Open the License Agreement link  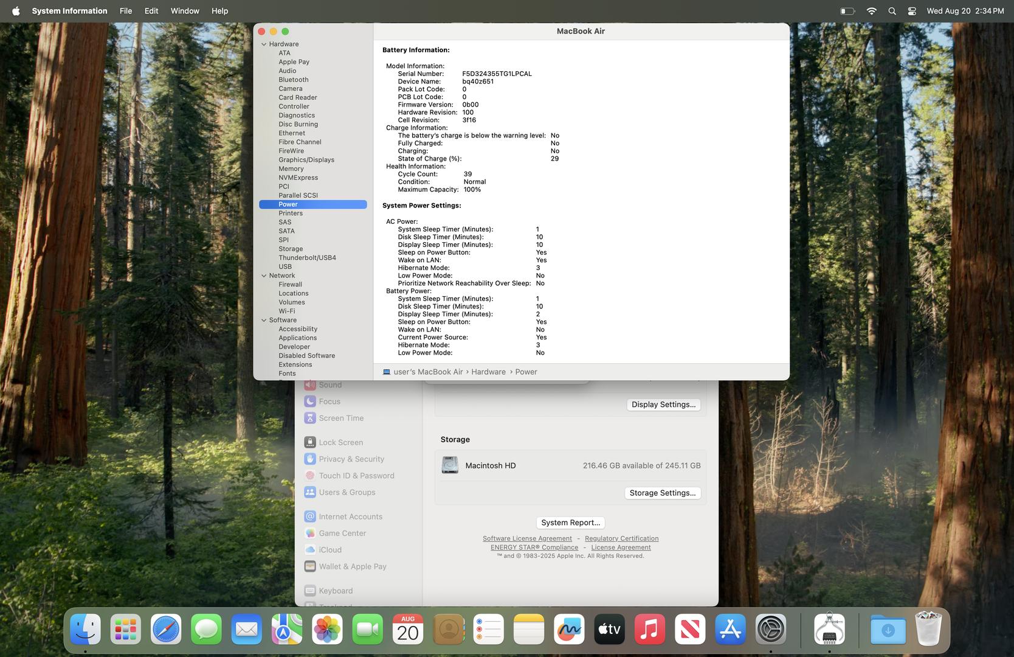coord(621,547)
